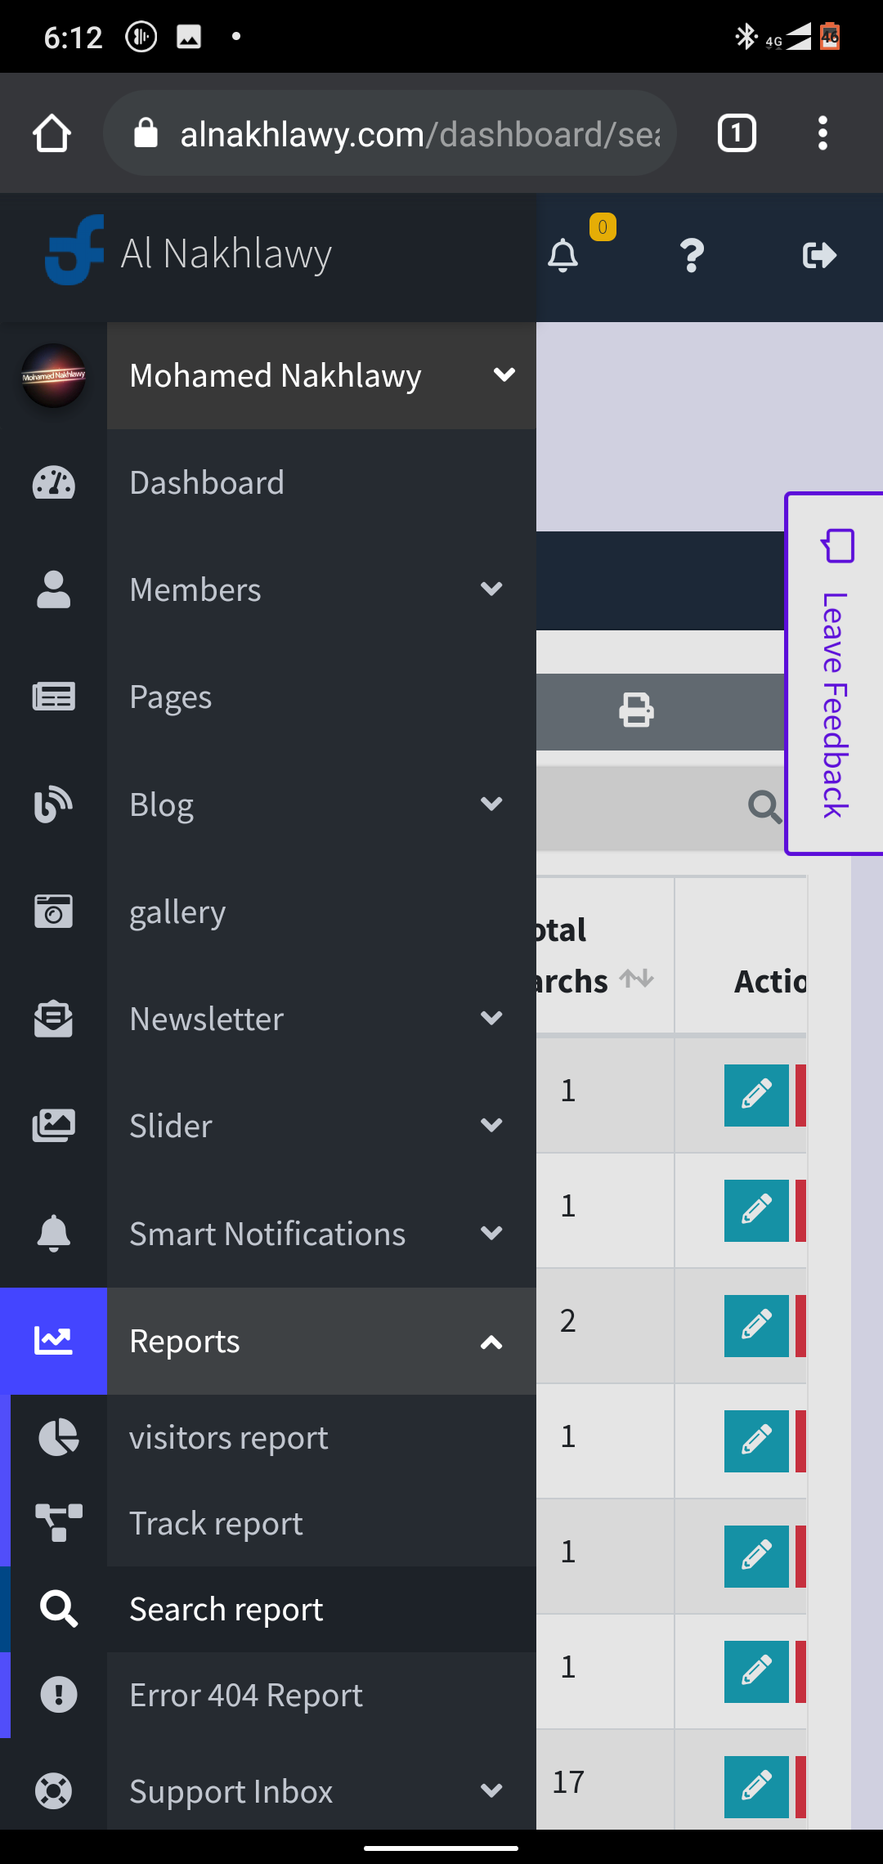Select visitors report in sidebar
This screenshot has height=1864, width=883.
click(x=229, y=1437)
